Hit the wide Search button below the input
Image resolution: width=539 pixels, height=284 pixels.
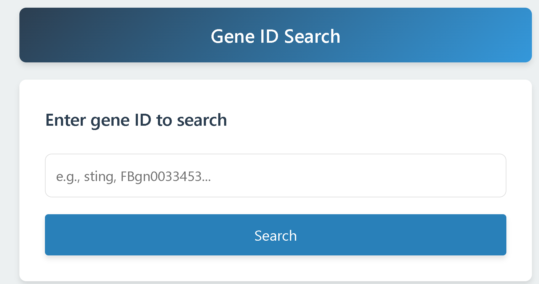pyautogui.click(x=276, y=235)
